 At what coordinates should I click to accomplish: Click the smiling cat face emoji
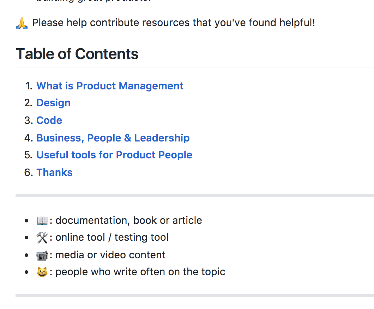tap(42, 271)
